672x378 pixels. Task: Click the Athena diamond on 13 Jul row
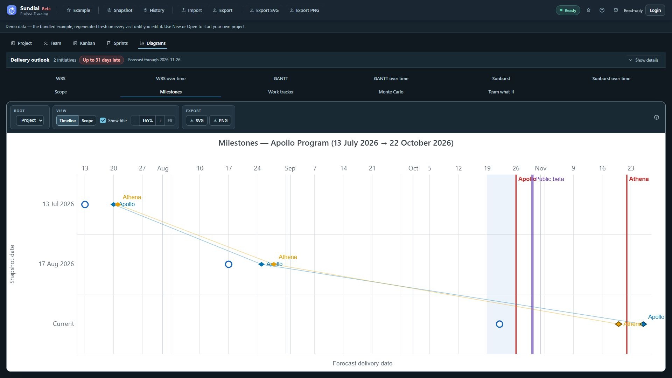pos(118,205)
